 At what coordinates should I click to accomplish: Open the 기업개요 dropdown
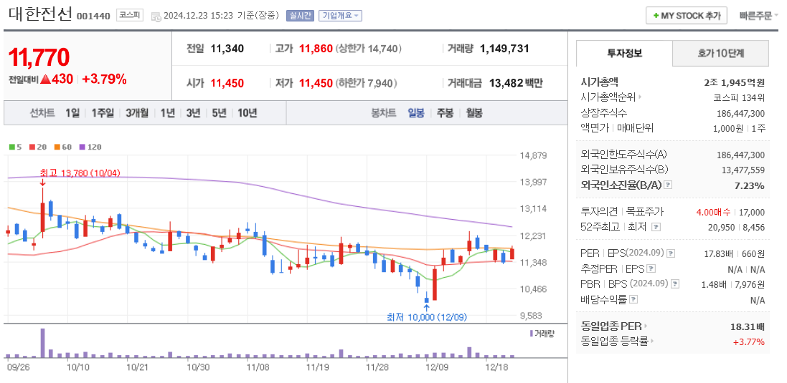(340, 16)
